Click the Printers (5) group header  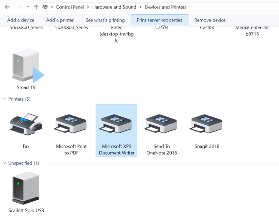point(19,99)
